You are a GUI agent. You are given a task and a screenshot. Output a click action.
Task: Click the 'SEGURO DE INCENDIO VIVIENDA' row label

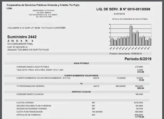(32, 109)
